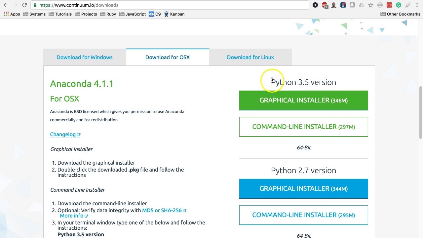Screen dimensions: 423x238
Task: Click the Command Line Installer italic subheading
Action: pos(77,190)
